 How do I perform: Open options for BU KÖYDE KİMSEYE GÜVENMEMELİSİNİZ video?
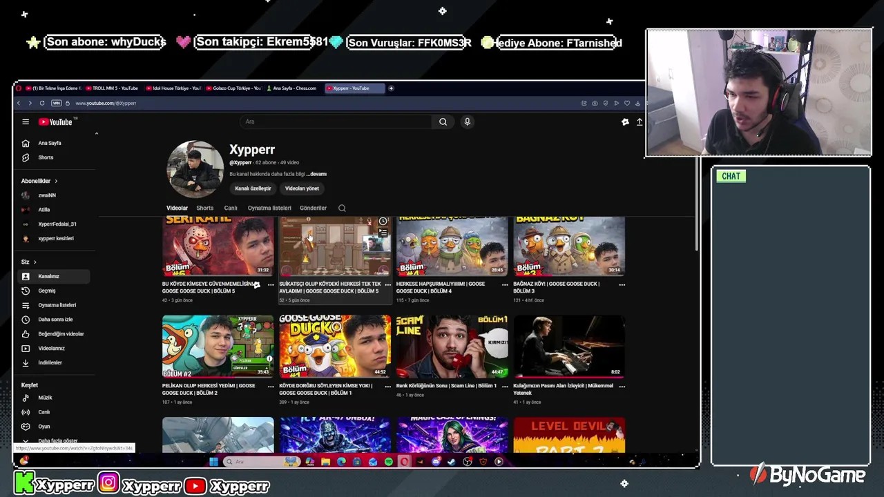(x=271, y=284)
